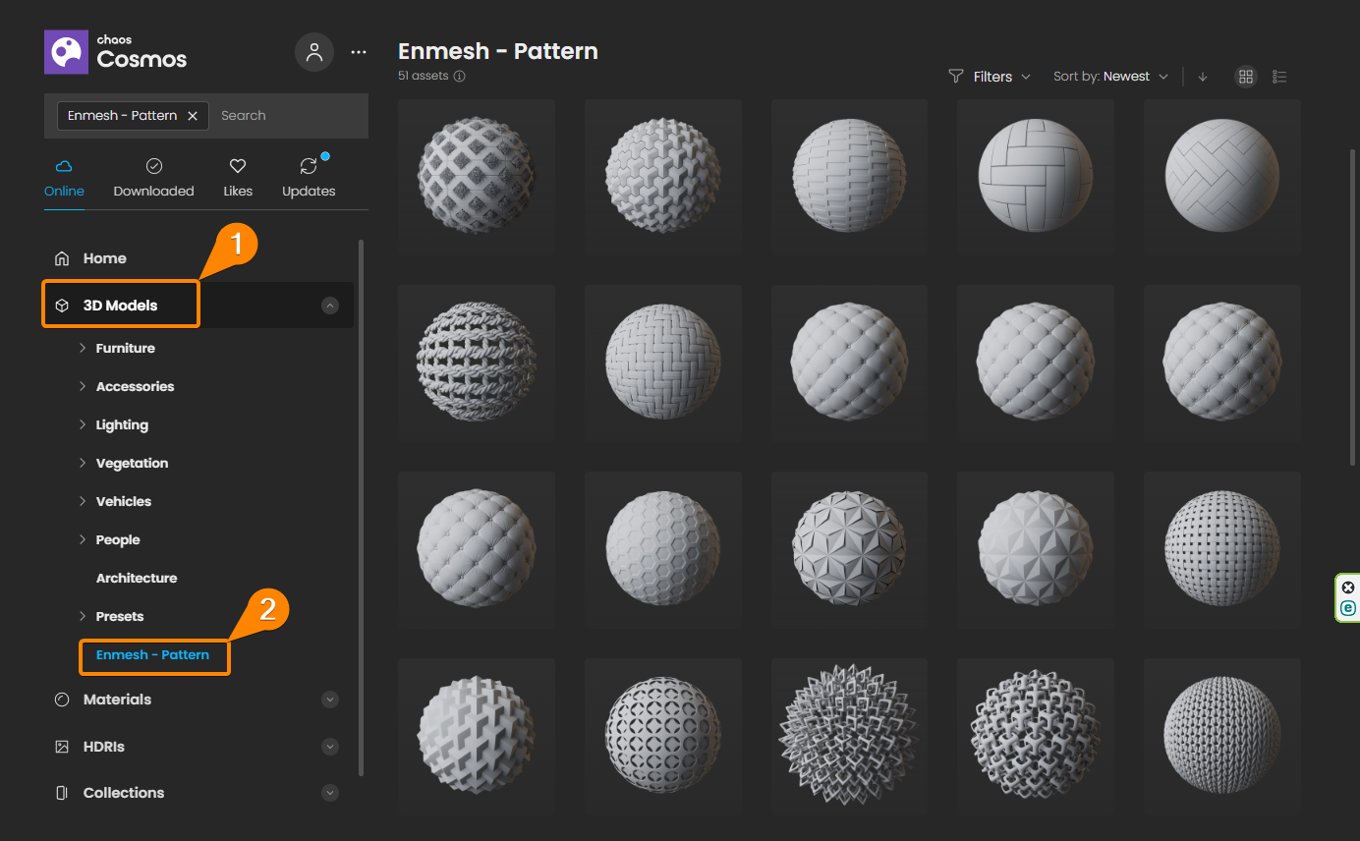The width and height of the screenshot is (1360, 841).
Task: Open Filters using the funnel icon
Action: 953,76
